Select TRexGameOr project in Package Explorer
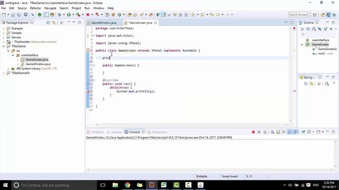This screenshot has height=190, width=339. pyautogui.click(x=21, y=73)
